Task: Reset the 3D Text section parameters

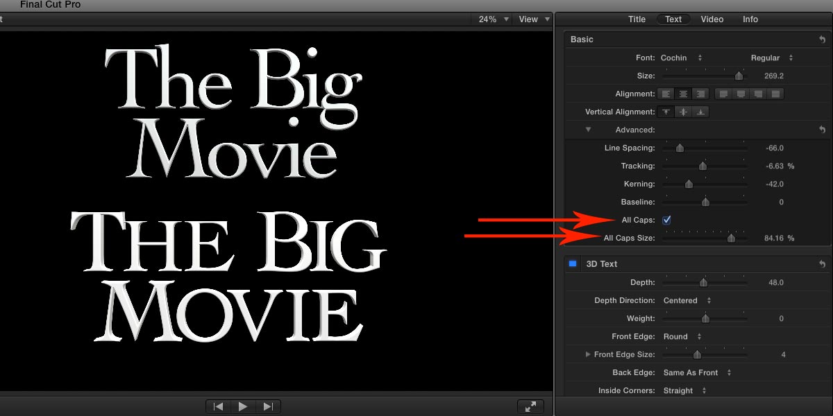Action: click(822, 263)
